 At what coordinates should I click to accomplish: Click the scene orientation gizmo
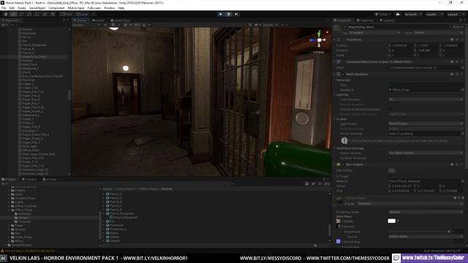pyautogui.click(x=319, y=40)
